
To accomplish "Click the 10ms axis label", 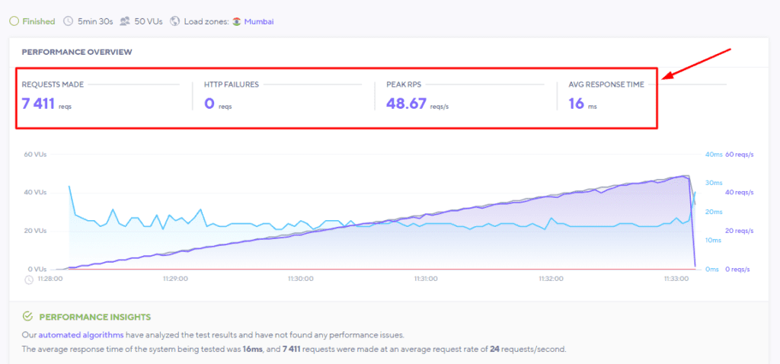I will pos(713,240).
